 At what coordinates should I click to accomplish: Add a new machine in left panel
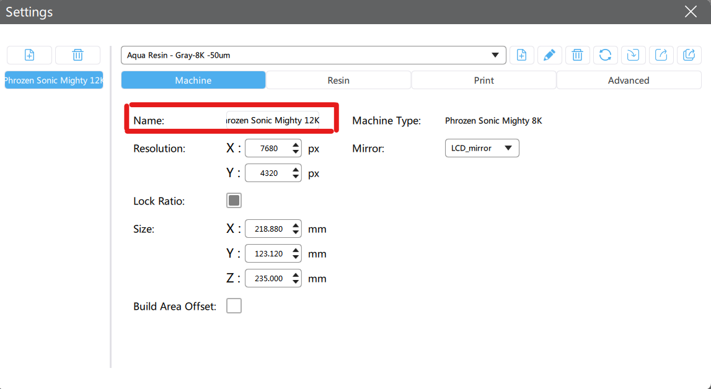pos(29,55)
